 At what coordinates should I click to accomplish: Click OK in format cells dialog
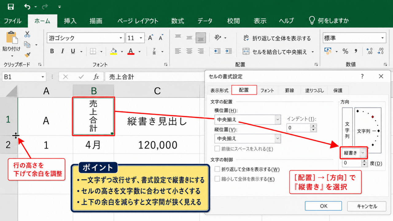pos(324,206)
